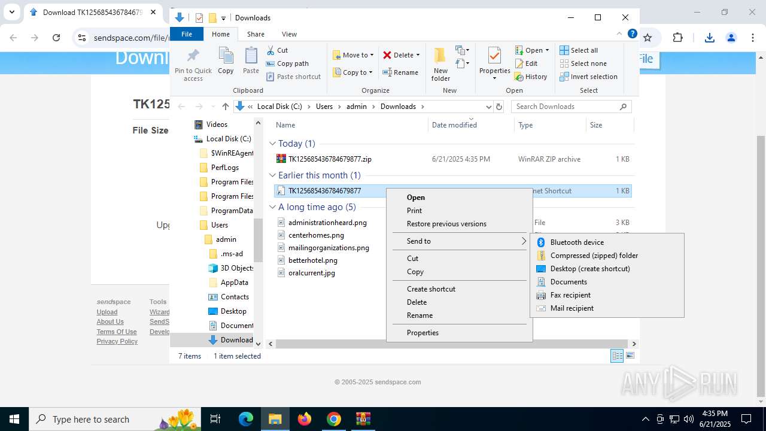766x431 pixels.
Task: Open Privacy Policy link on sendspace
Action: 117,341
